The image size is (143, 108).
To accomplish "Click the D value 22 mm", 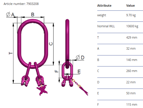I will (x=131, y=82).
